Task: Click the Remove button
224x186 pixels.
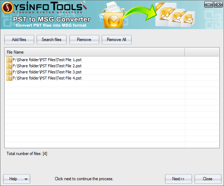Action: click(x=84, y=40)
